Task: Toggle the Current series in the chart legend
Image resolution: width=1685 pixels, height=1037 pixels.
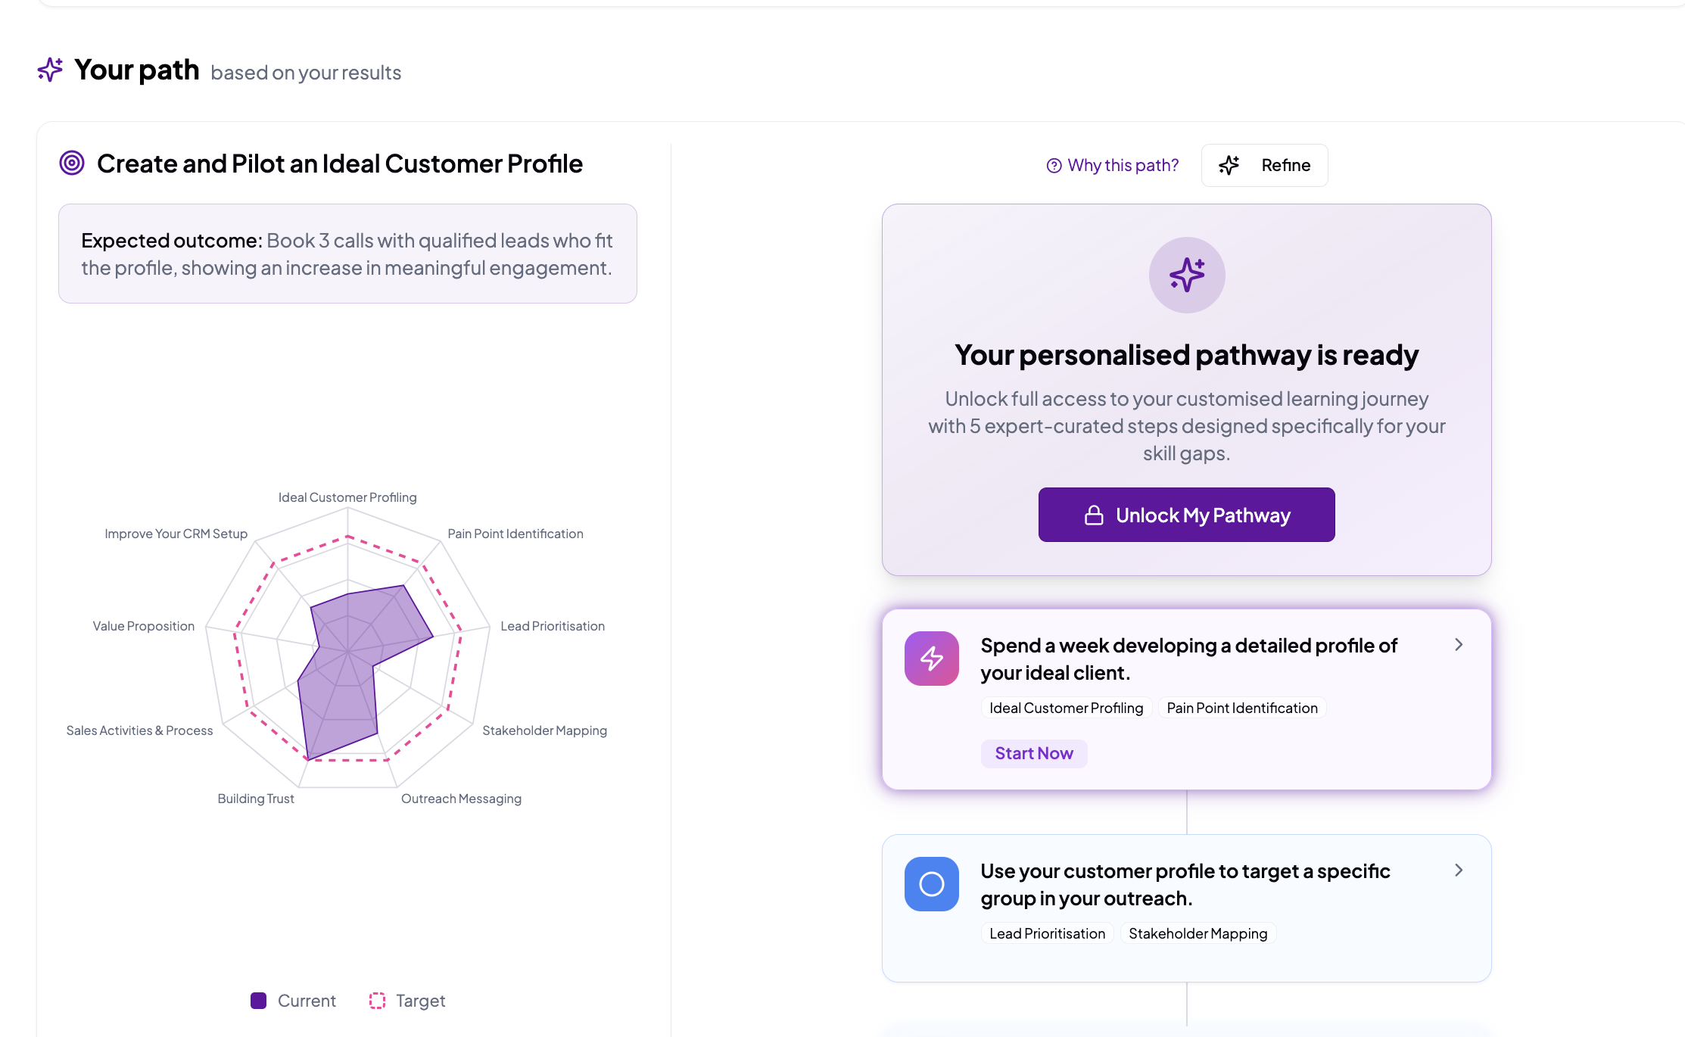Action: 294,1000
